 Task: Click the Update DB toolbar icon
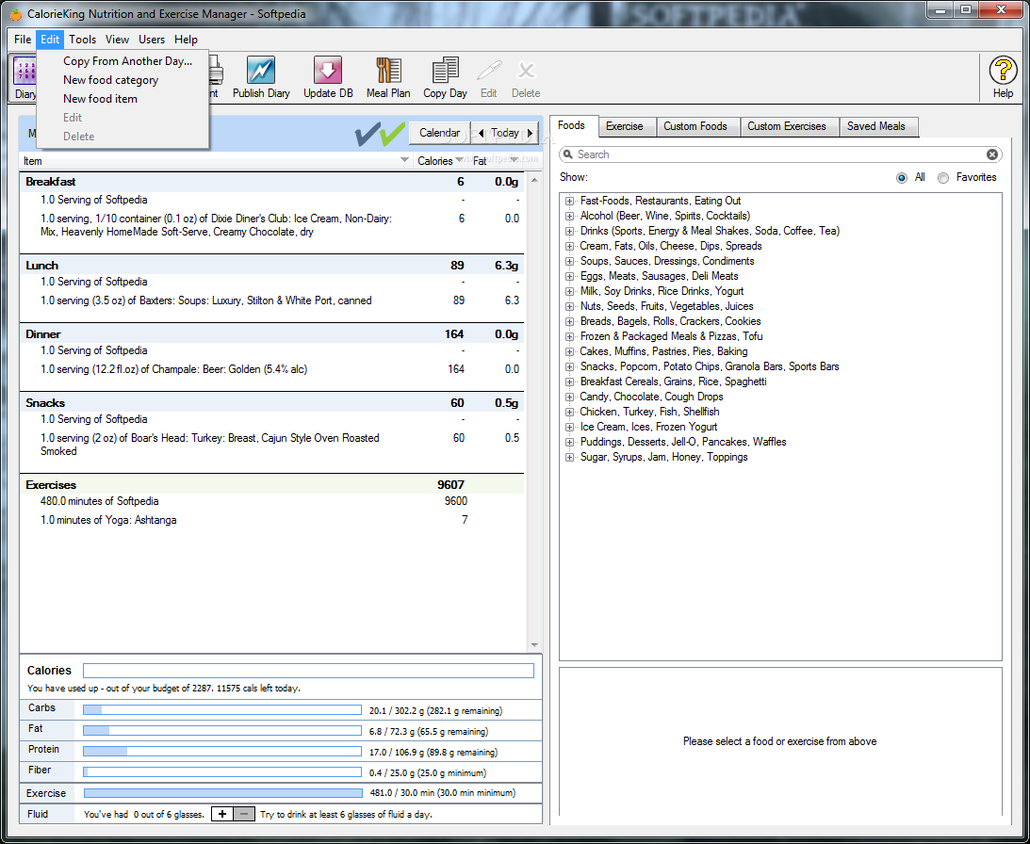328,71
